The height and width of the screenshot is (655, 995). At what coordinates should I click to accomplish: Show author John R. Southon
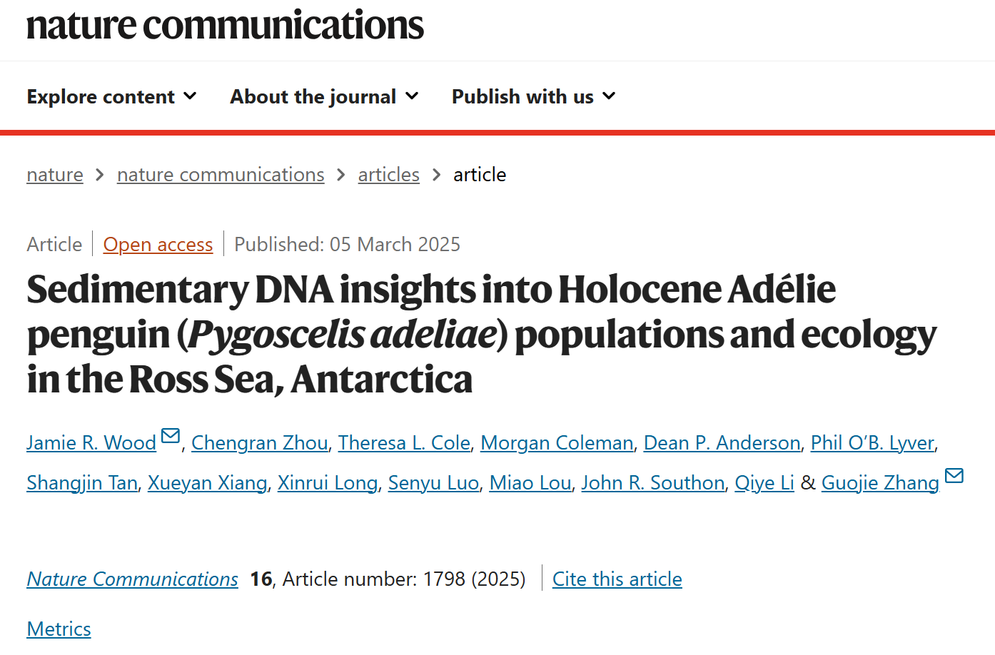[653, 483]
